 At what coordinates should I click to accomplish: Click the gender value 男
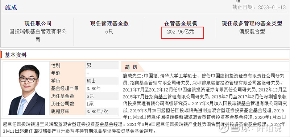[x=89, y=65]
